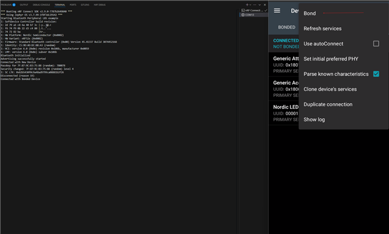Click the 'HW Platform: Nordic Semiconductor' line
The width and height of the screenshot is (389, 234).
point(32,35)
